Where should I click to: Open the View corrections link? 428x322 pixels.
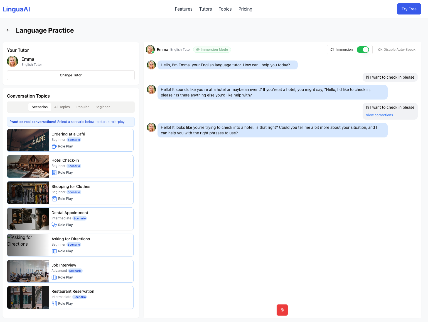point(379,115)
